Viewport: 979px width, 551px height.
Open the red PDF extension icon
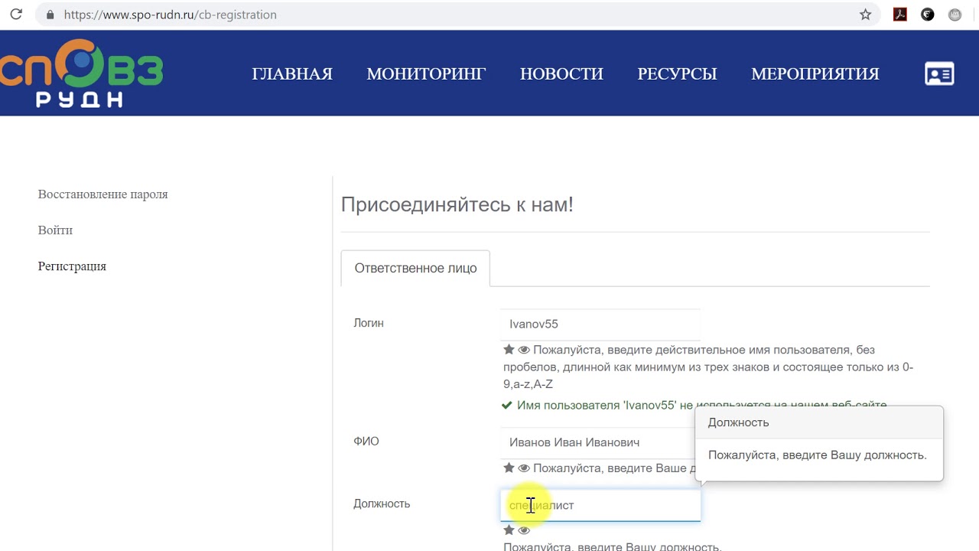tap(900, 15)
